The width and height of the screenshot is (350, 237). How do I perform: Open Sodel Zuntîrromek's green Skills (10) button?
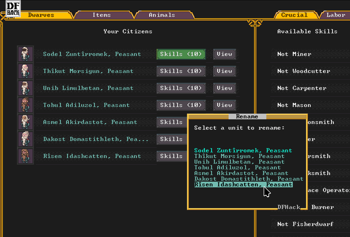[x=181, y=54]
